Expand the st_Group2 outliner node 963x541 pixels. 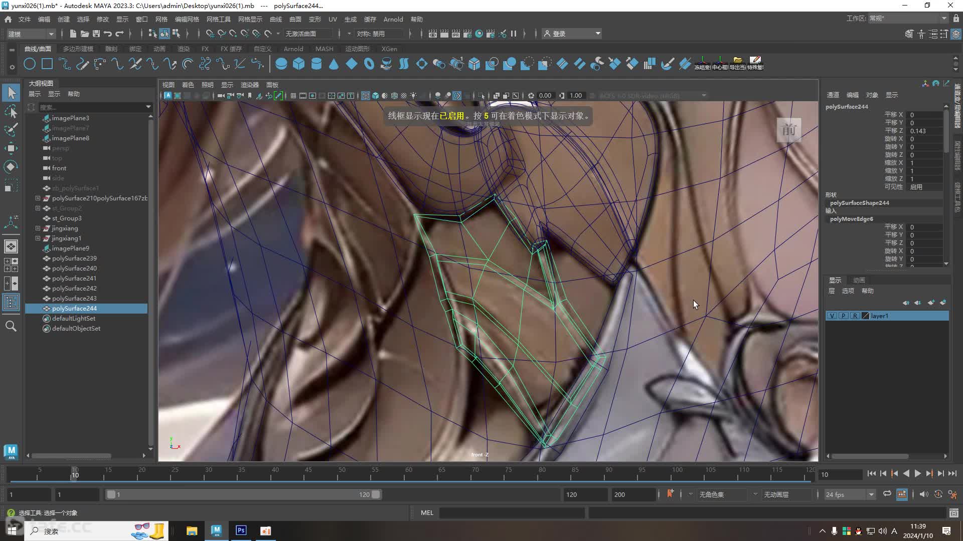(x=38, y=208)
